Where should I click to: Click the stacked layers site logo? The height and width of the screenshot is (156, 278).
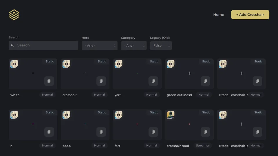[14, 15]
